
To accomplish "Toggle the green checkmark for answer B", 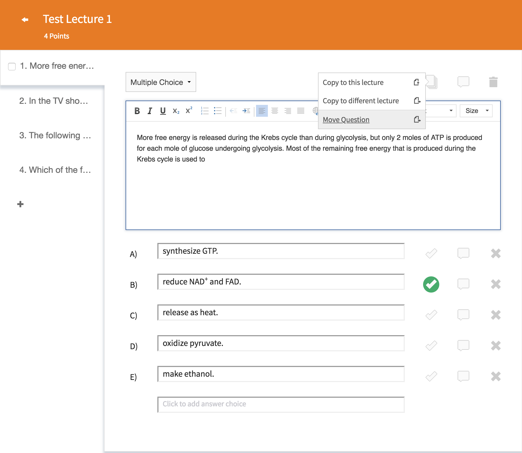I will (431, 284).
